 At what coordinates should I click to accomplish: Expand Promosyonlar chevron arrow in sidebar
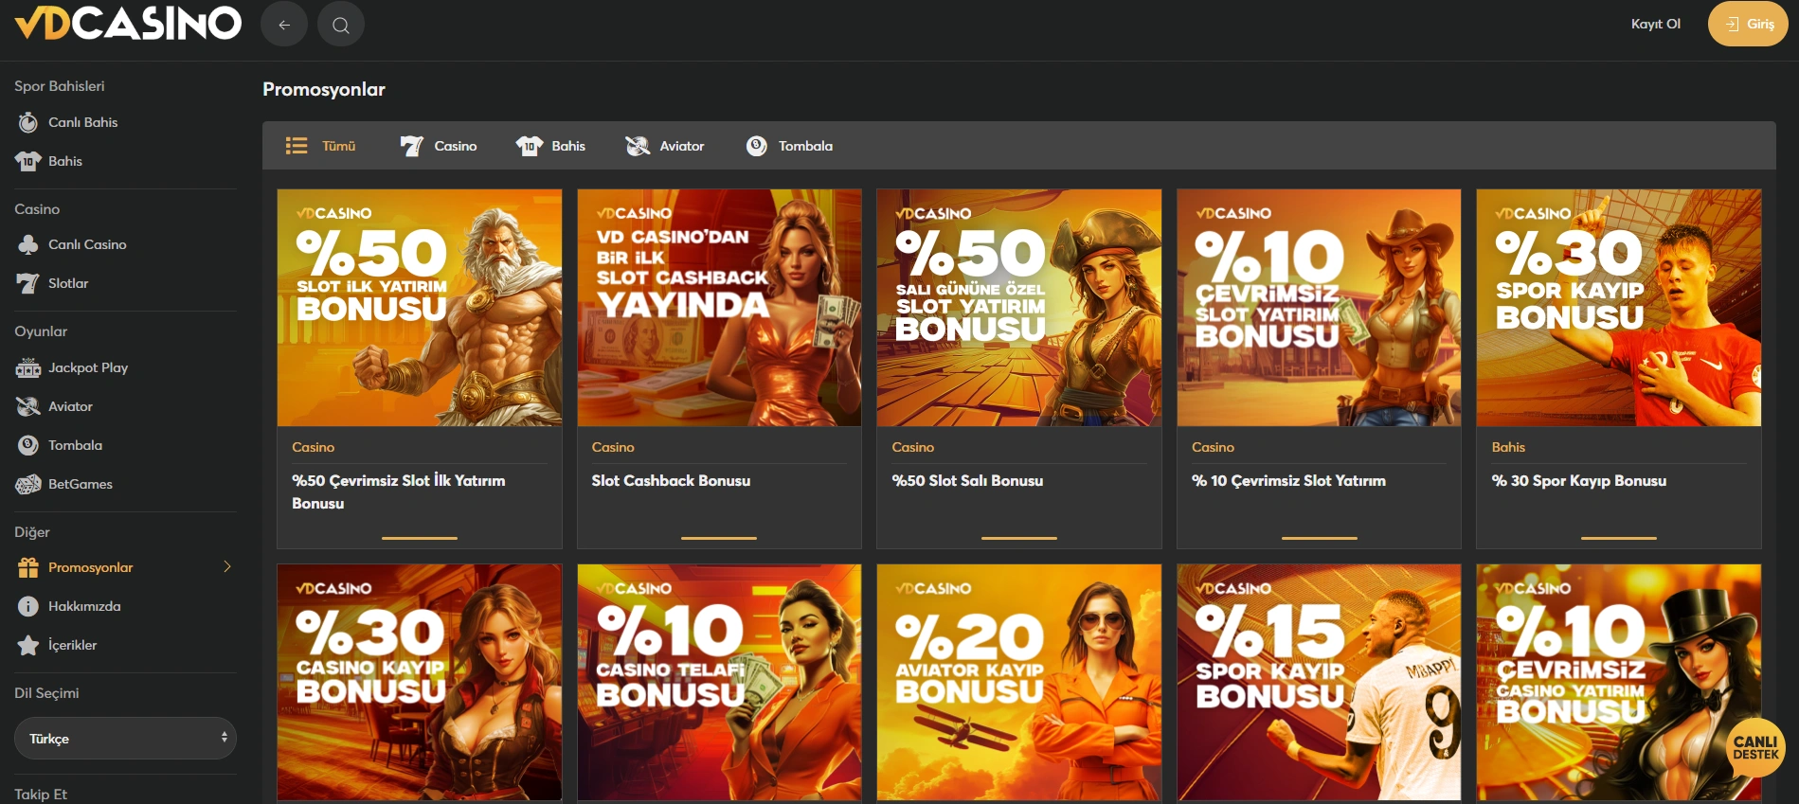[x=227, y=566]
